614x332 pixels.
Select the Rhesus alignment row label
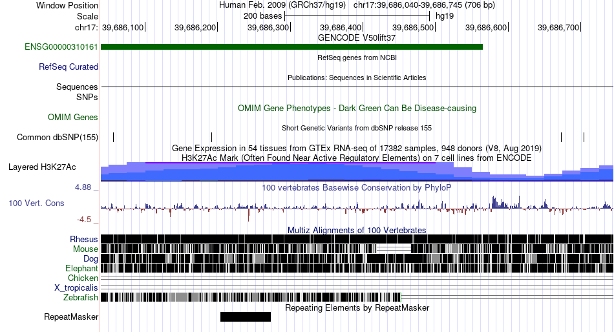[x=84, y=239]
